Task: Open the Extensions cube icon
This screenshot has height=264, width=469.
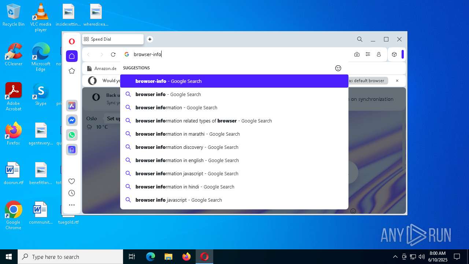Action: [x=394, y=54]
